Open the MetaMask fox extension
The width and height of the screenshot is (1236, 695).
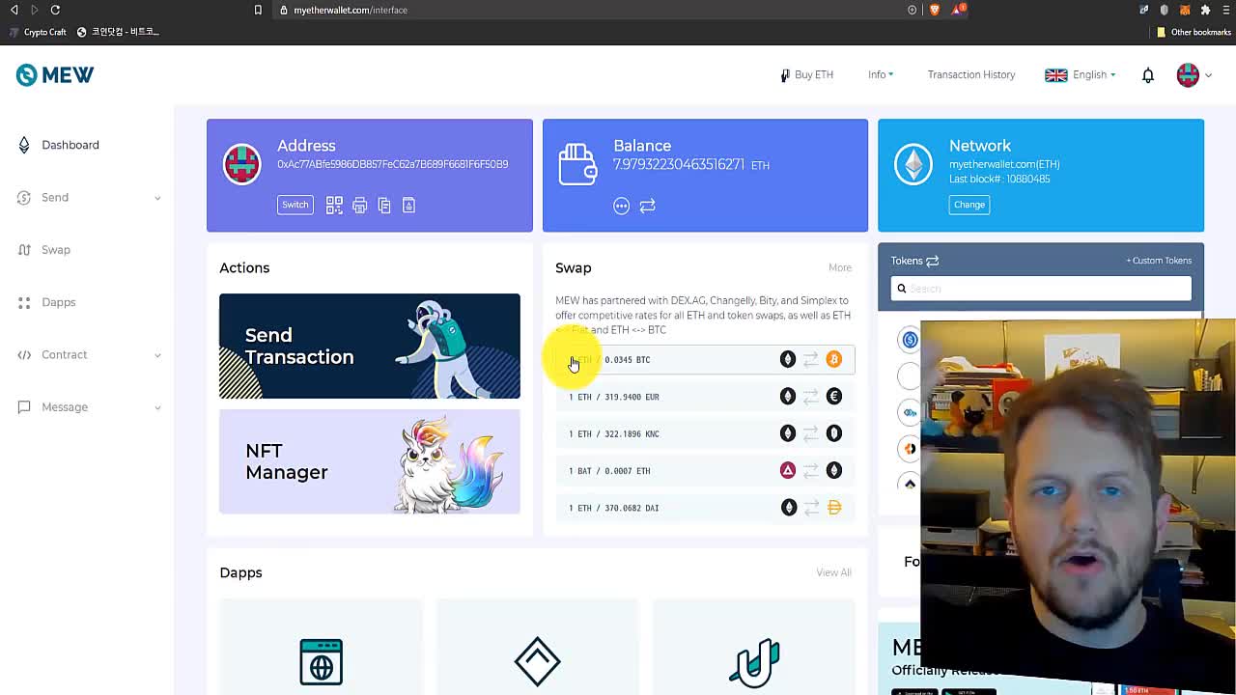pyautogui.click(x=1185, y=10)
